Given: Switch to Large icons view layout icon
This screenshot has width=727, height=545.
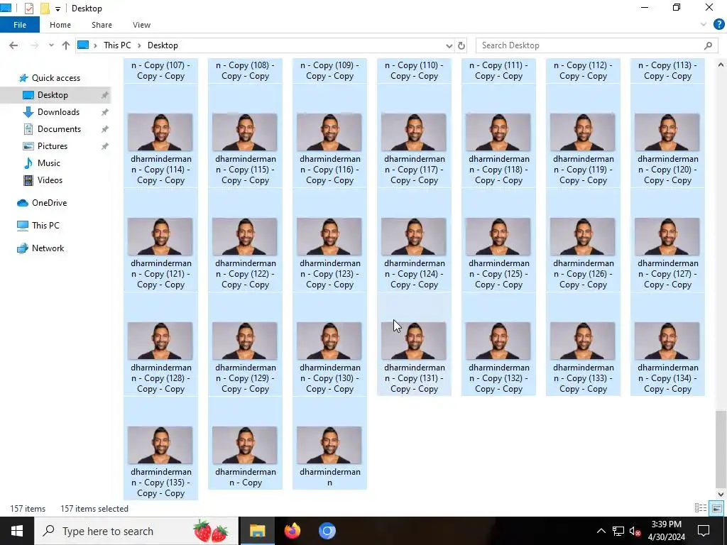Looking at the screenshot, I should pyautogui.click(x=716, y=508).
